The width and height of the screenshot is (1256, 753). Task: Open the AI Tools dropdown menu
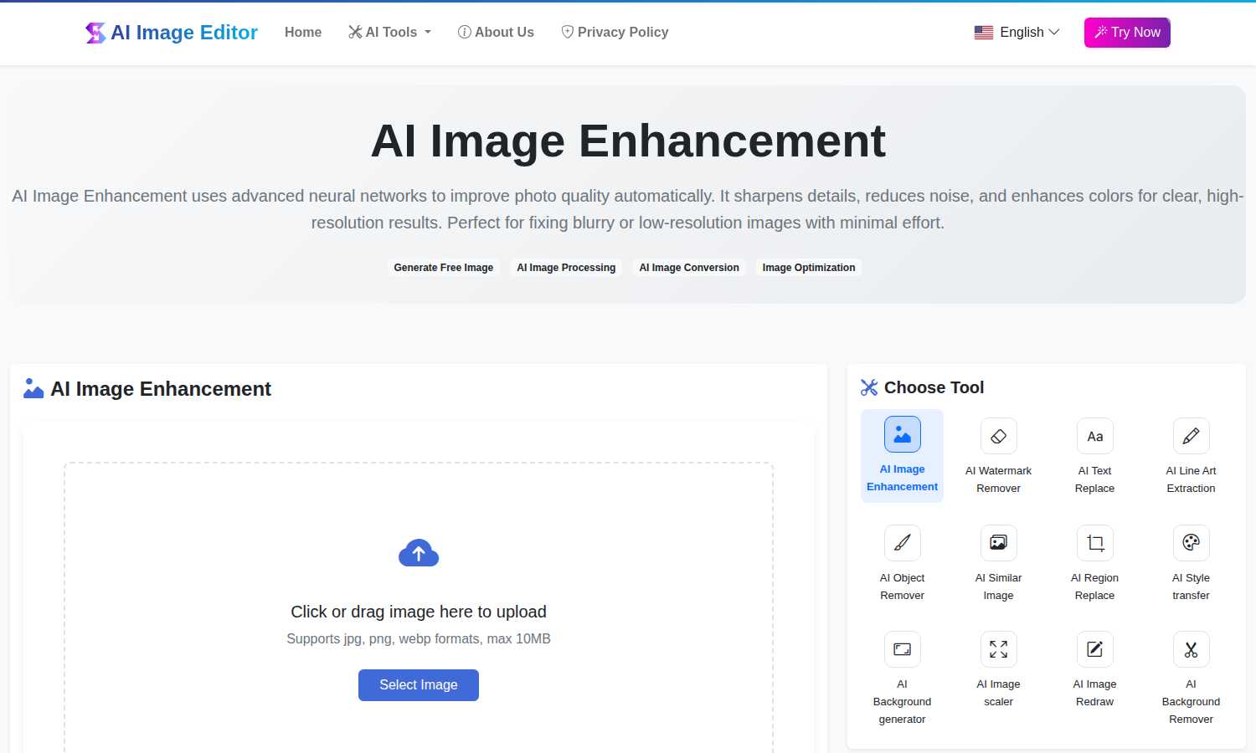point(389,32)
